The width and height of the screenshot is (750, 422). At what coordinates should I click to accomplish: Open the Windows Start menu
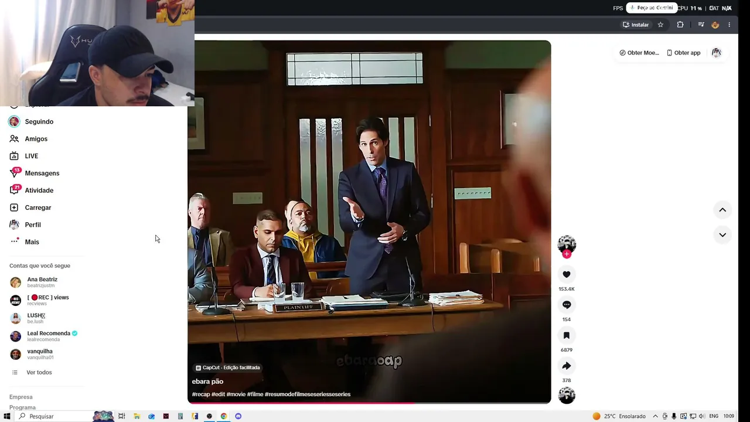pos(7,416)
